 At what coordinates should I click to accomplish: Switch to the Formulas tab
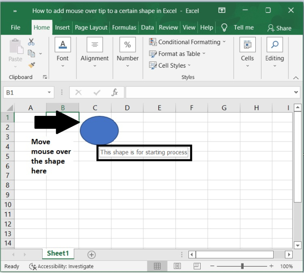[x=124, y=27]
